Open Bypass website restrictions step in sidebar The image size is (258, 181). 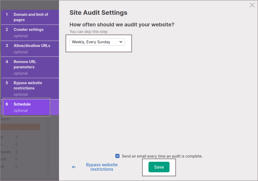point(28,85)
